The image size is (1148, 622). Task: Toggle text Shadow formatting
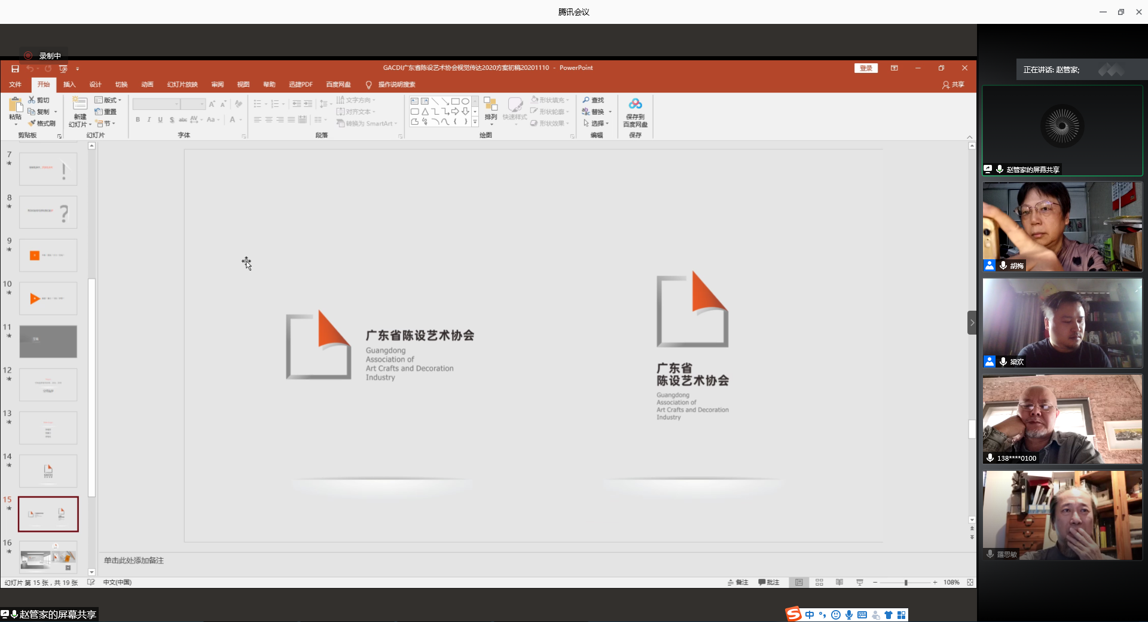click(x=172, y=120)
